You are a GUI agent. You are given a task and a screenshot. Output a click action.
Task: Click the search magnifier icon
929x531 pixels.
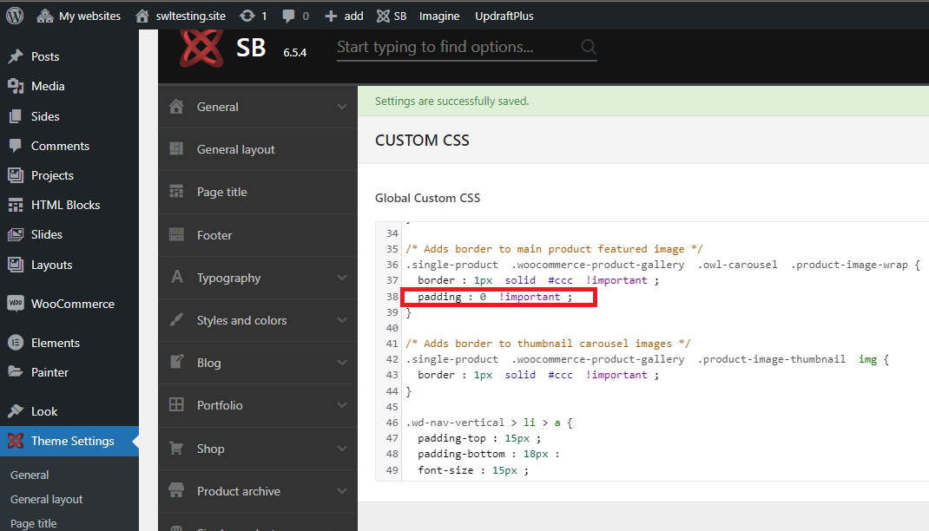coord(589,47)
